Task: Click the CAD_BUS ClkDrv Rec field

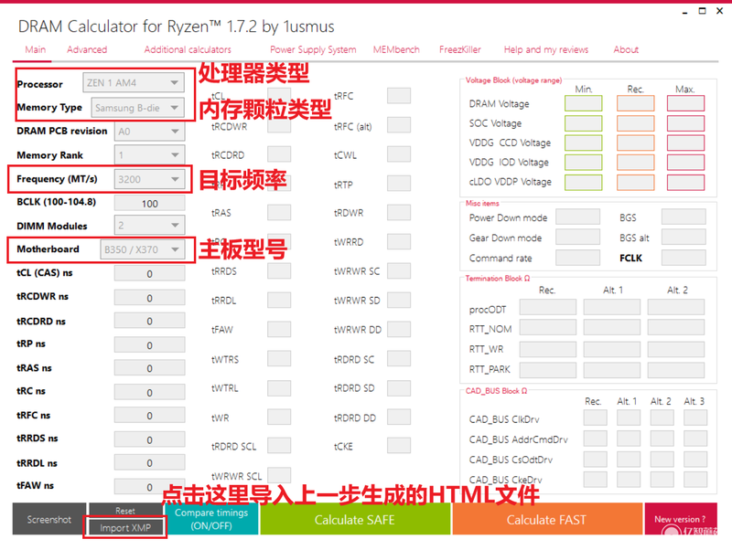Action: 596,418
